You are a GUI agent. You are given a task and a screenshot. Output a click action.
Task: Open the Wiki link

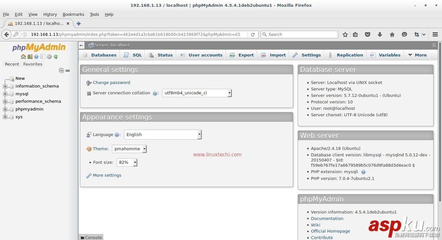(316, 225)
